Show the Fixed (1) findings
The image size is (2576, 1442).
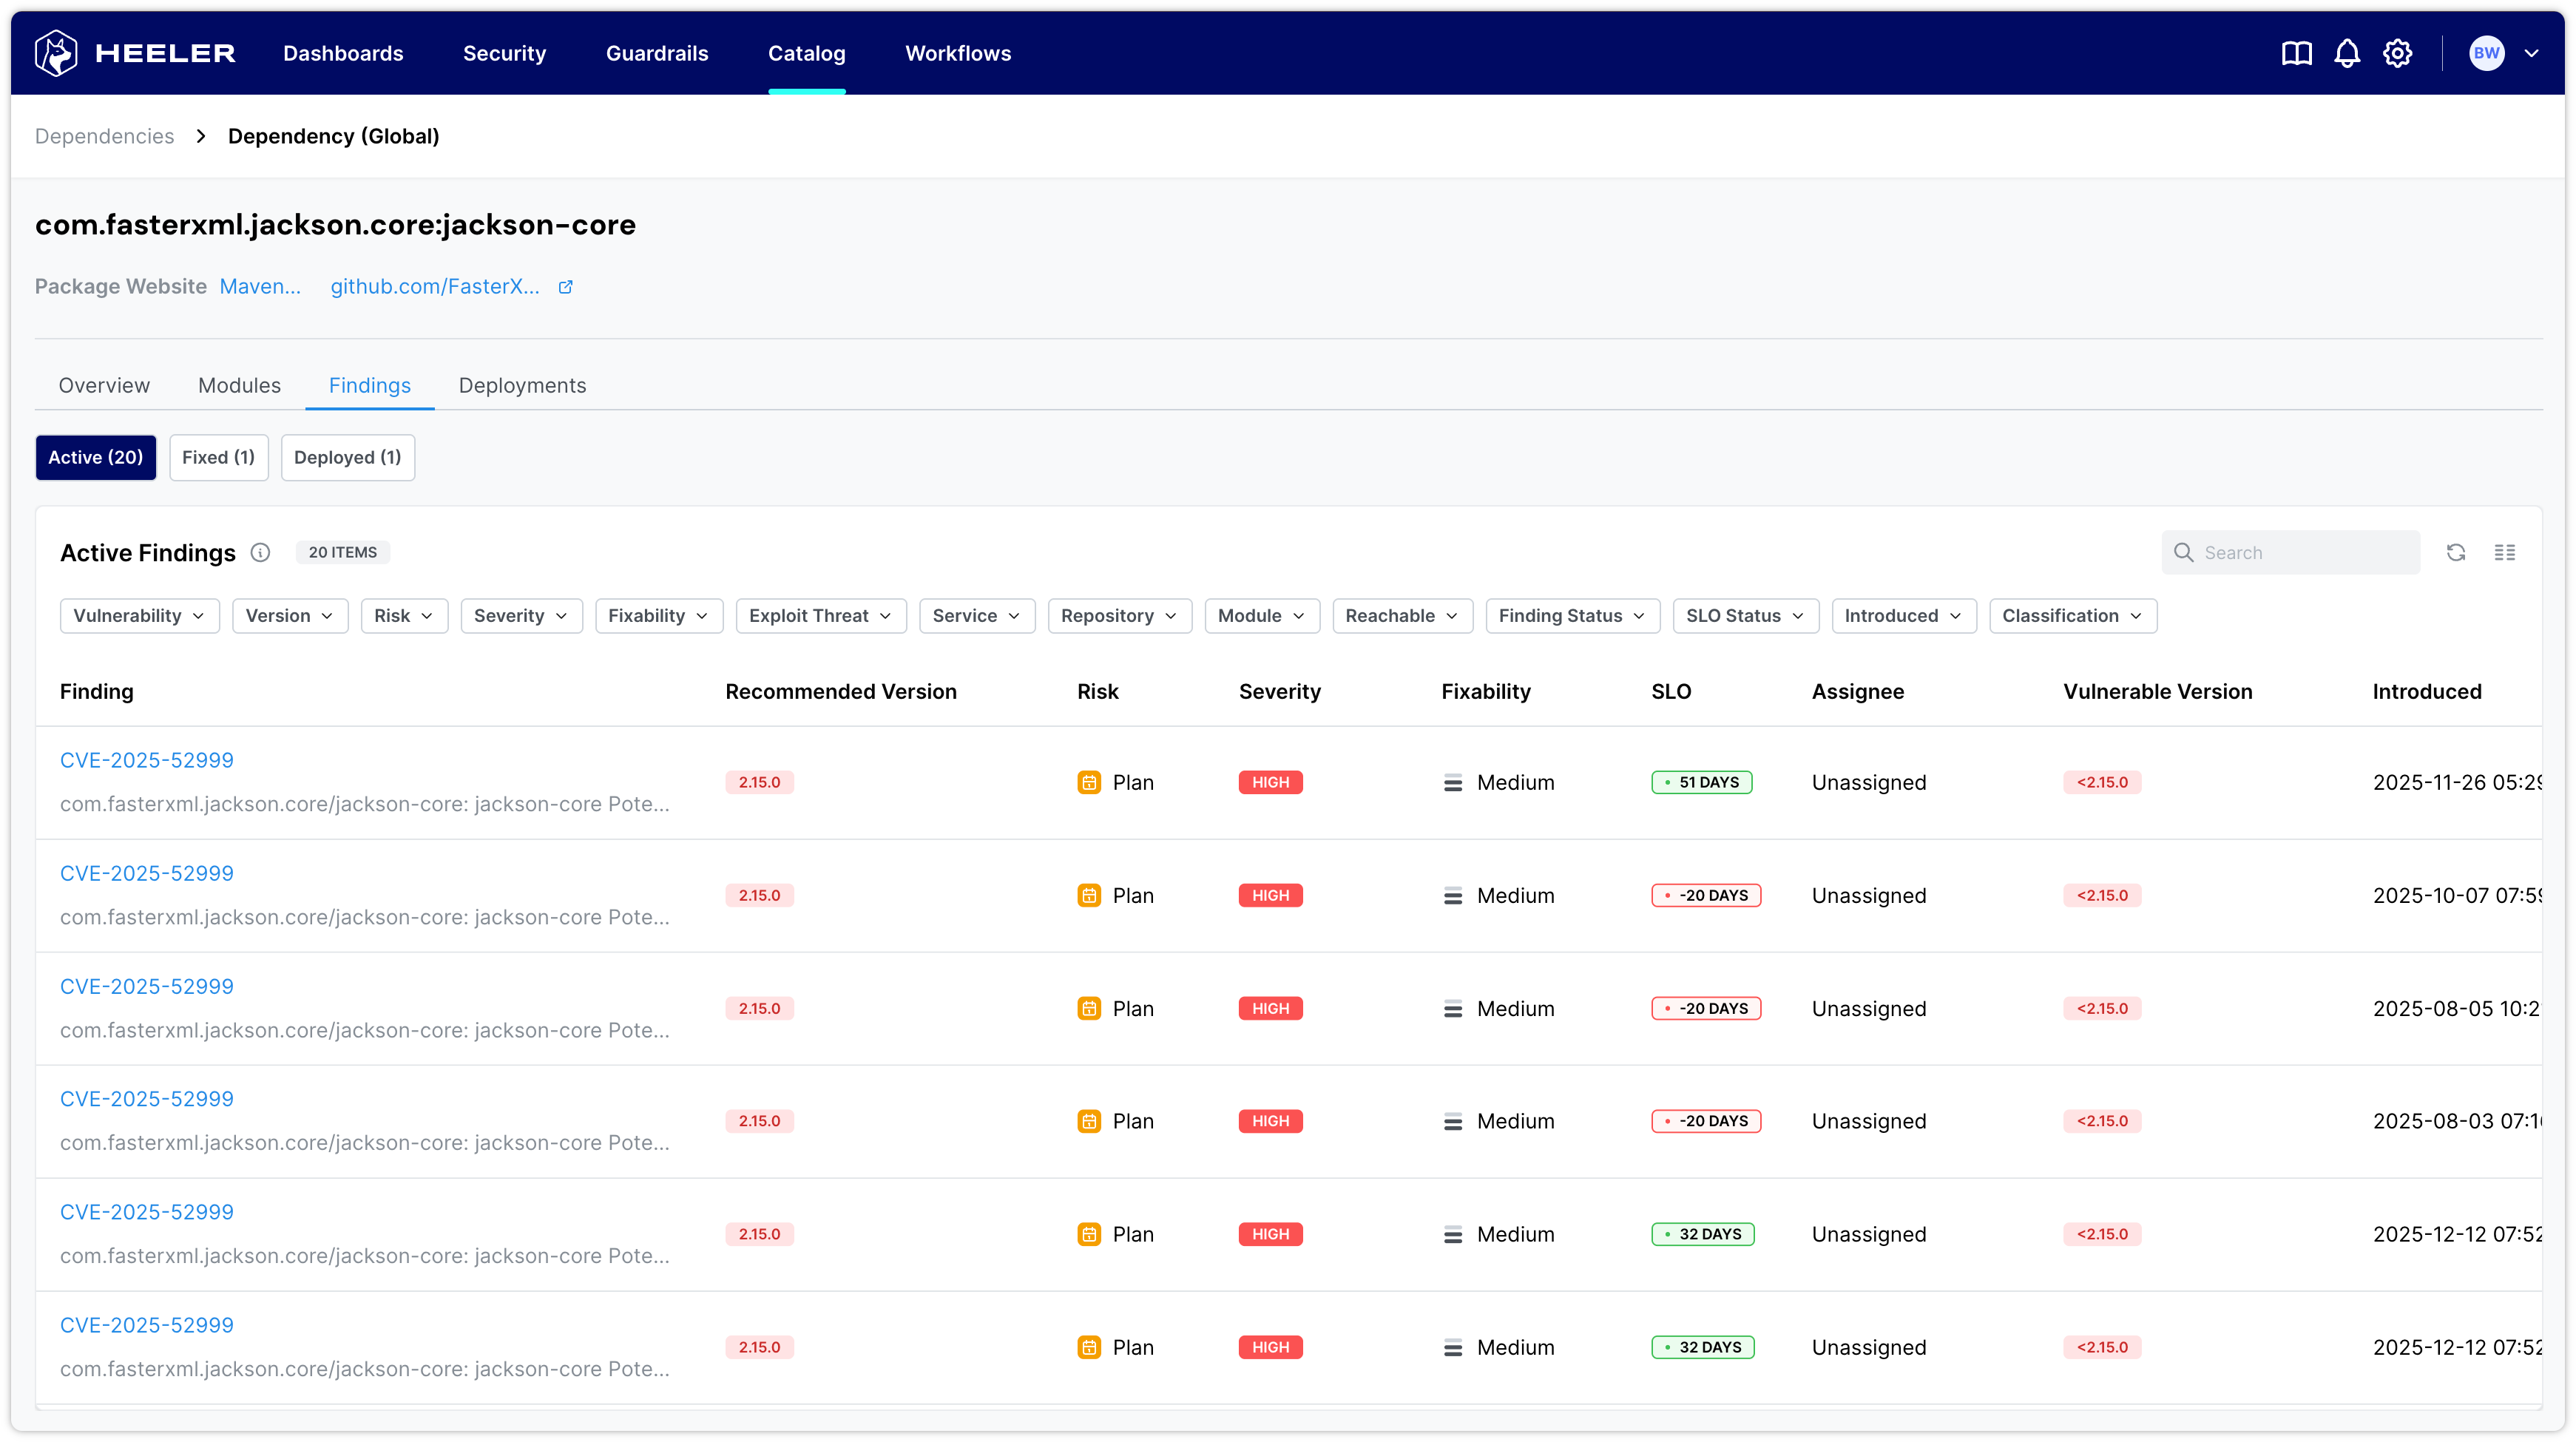[x=218, y=457]
